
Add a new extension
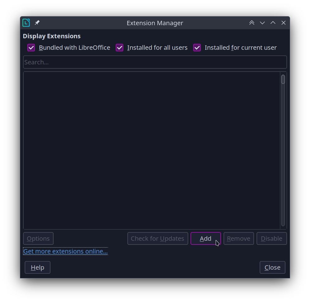205,239
